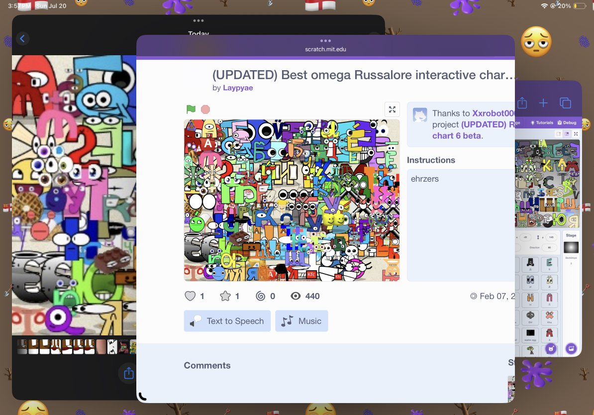Tap the project stage in the Scratch page
The height and width of the screenshot is (415, 594).
[x=292, y=201]
